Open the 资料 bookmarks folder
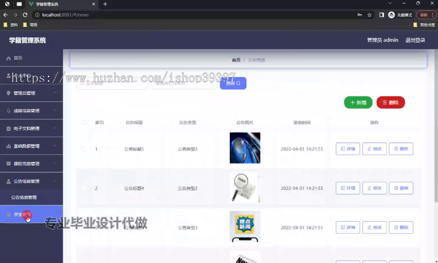The image size is (438, 263). (11, 25)
